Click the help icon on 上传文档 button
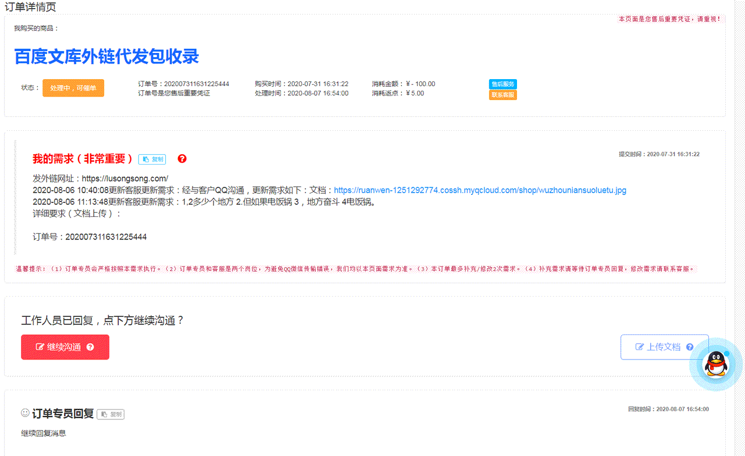This screenshot has height=456, width=745. 690,347
